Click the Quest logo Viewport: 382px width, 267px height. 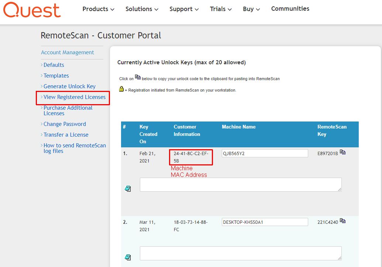pos(31,10)
